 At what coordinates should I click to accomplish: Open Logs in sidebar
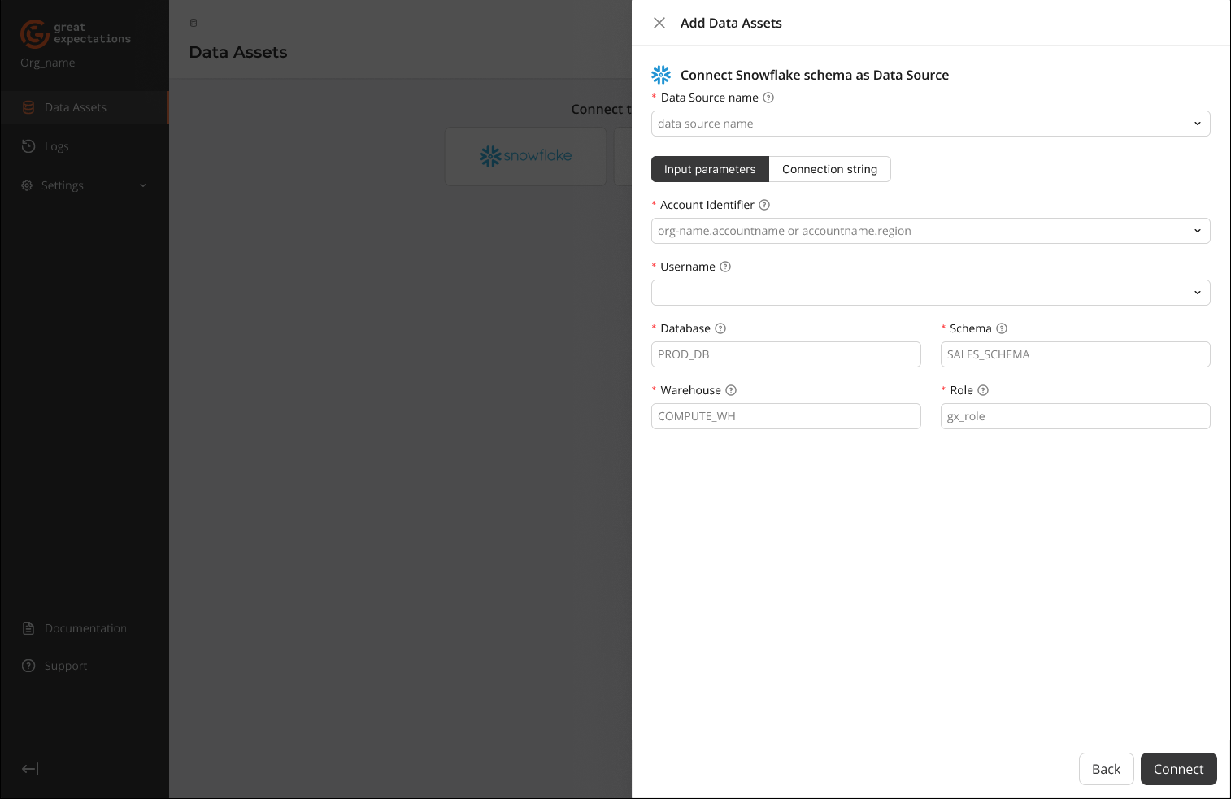click(85, 146)
